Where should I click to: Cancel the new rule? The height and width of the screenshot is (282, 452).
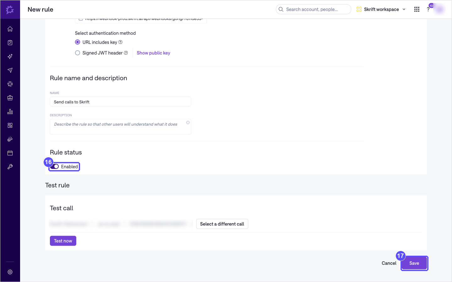tap(389, 263)
